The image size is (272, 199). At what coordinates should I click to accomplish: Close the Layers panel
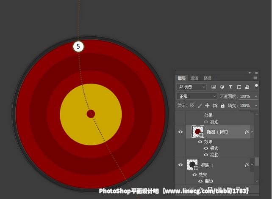(256, 73)
